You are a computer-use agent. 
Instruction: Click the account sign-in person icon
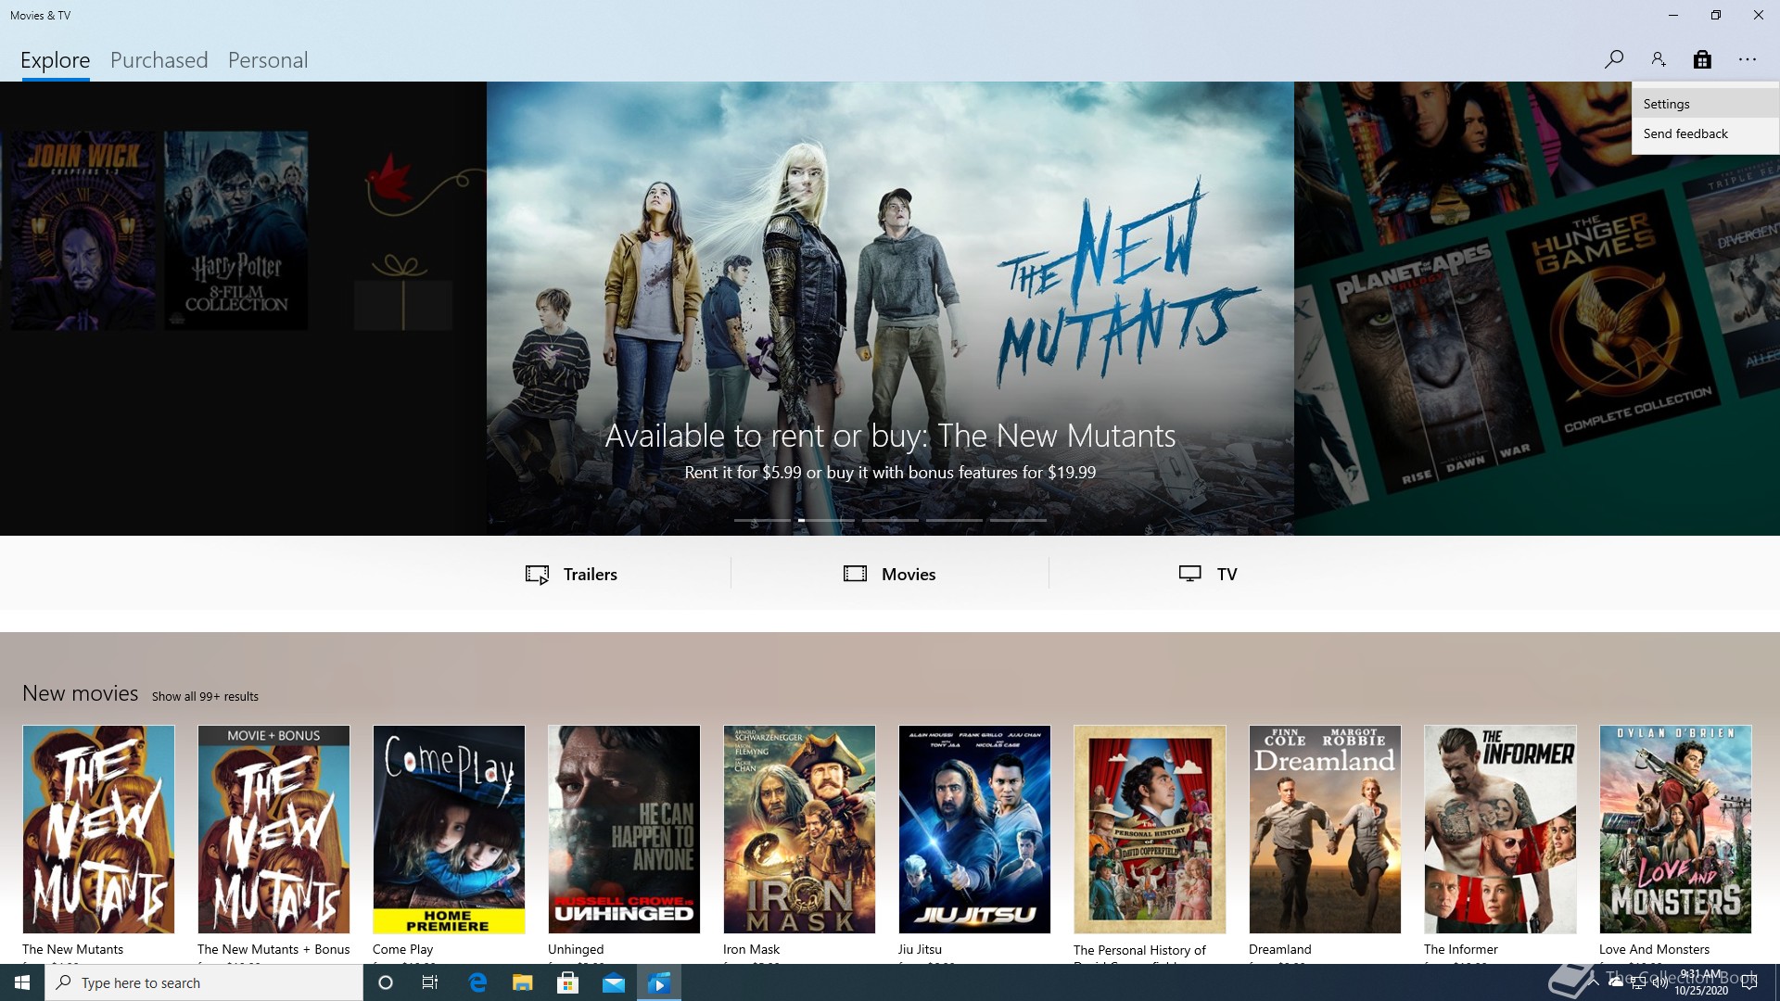click(1659, 59)
